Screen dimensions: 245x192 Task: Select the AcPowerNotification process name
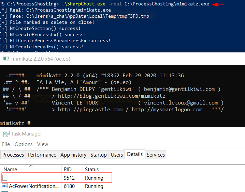point(34,186)
